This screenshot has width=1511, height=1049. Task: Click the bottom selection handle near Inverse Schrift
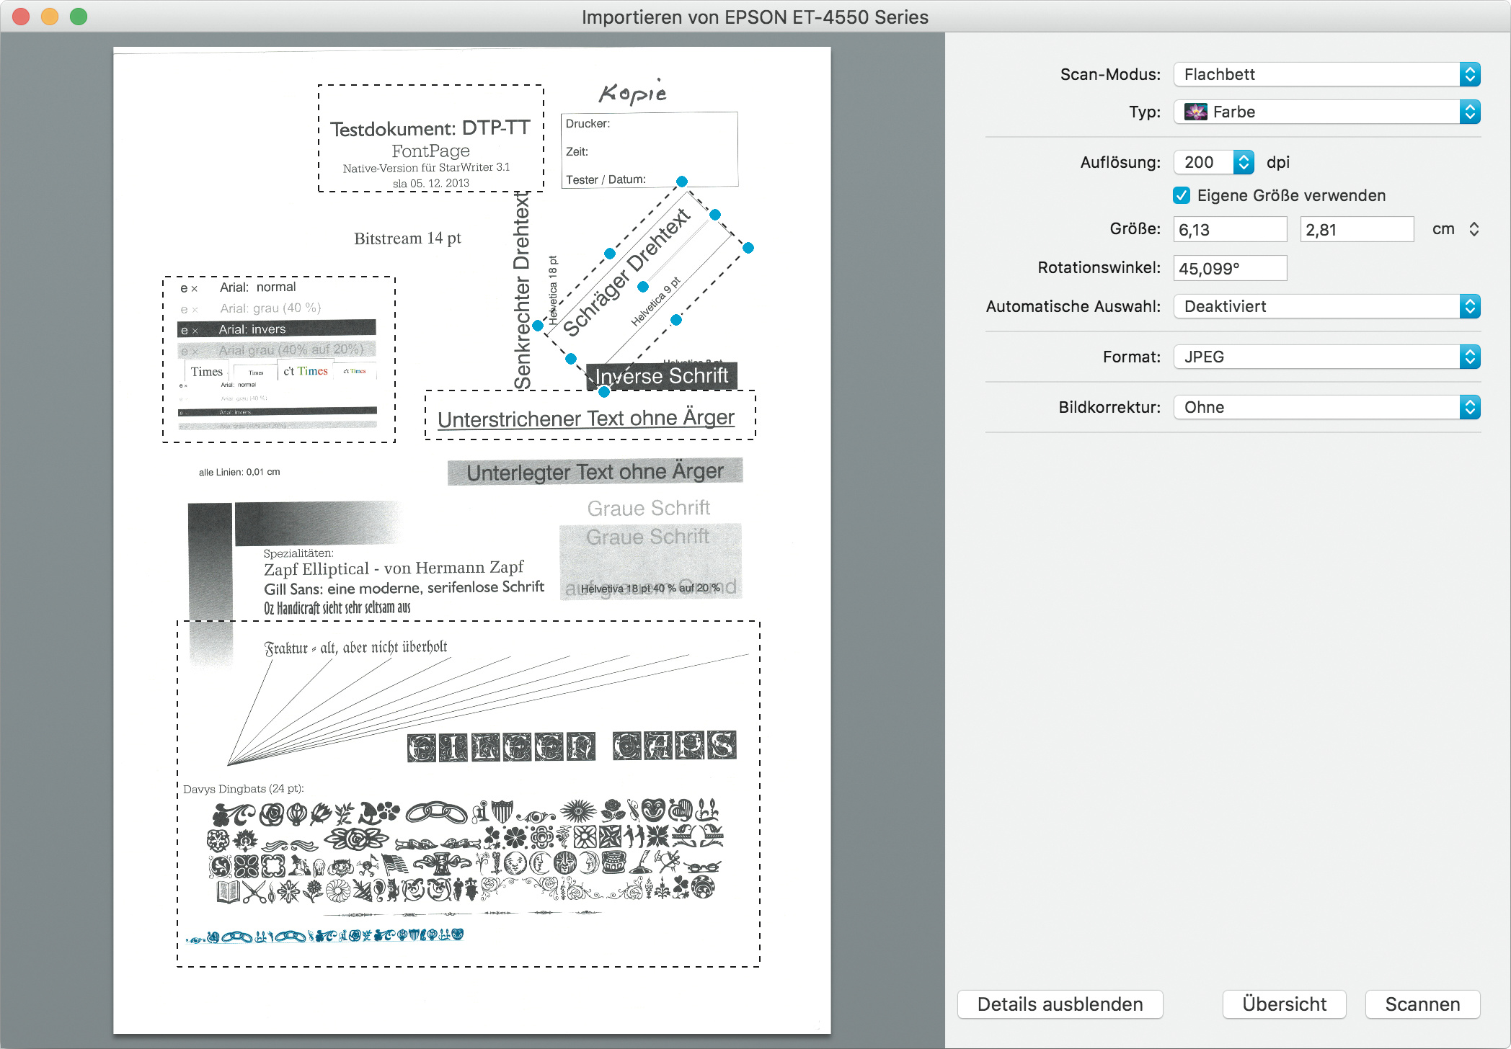[x=604, y=392]
